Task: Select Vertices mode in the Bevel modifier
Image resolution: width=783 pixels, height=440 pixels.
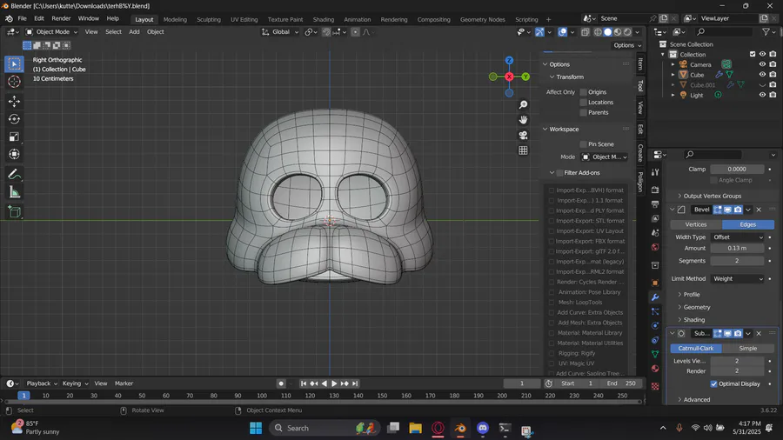Action: pos(696,224)
